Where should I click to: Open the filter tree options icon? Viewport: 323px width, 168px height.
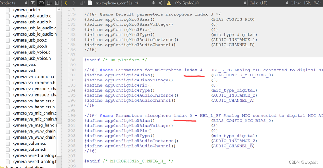[x=33, y=3]
